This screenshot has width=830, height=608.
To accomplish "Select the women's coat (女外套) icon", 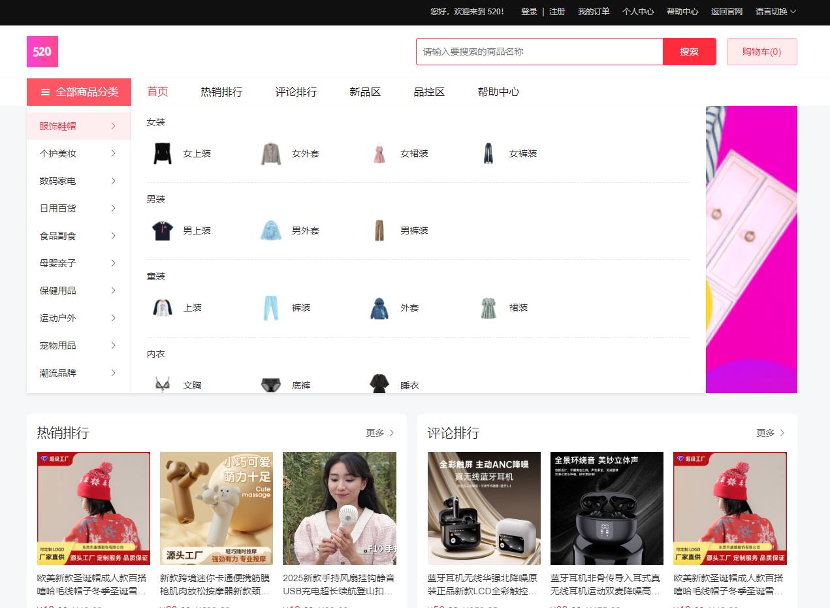I will (270, 153).
